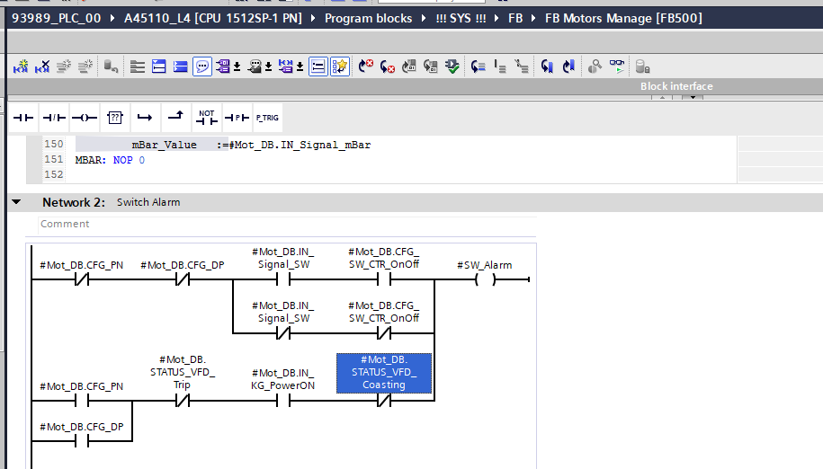Select the IN_KG_PowerON contact
Image resolution: width=823 pixels, height=469 pixels.
(283, 401)
